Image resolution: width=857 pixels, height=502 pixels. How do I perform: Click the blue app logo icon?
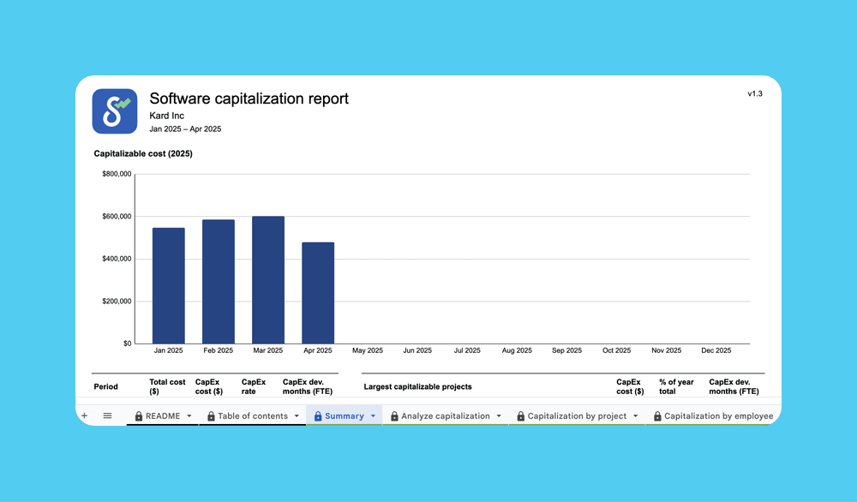(x=115, y=111)
